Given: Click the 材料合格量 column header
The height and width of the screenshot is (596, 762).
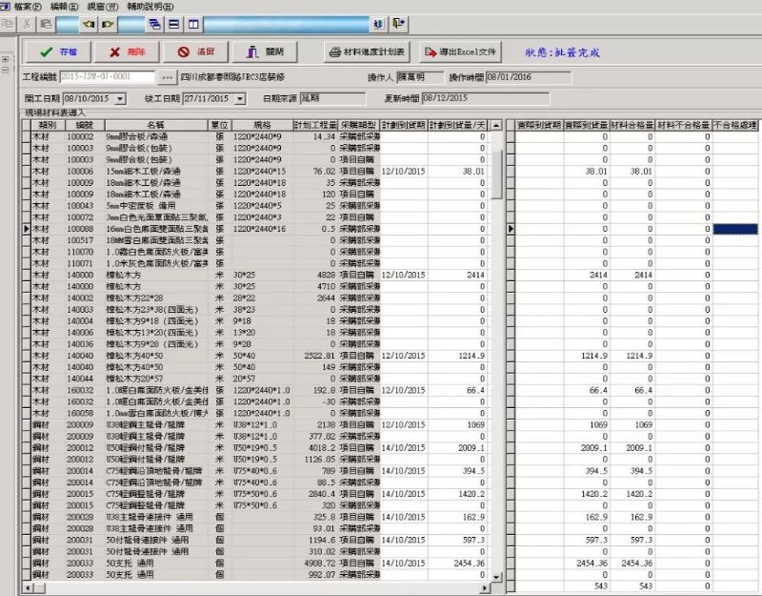Looking at the screenshot, I should [632, 125].
